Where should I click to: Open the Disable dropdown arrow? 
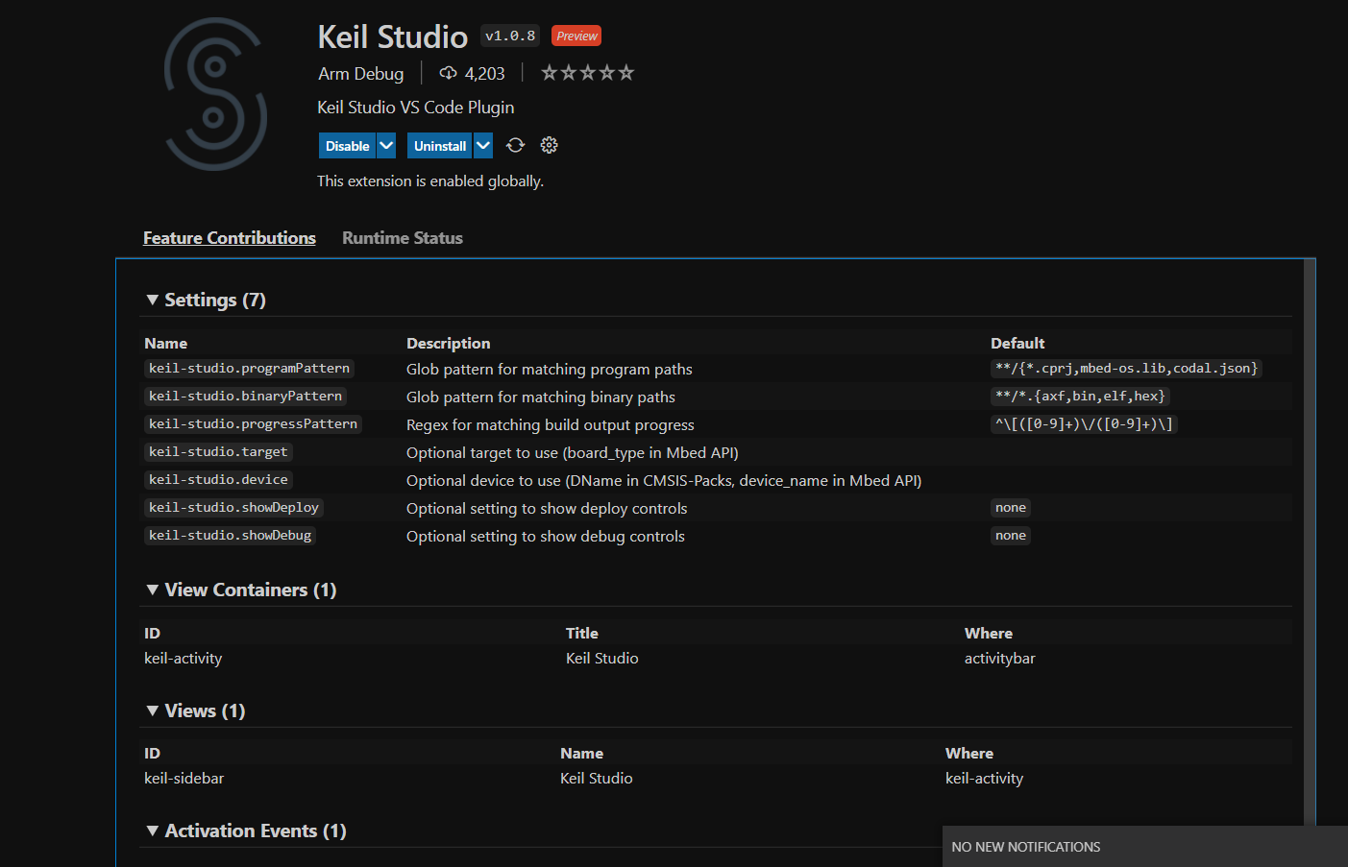point(386,146)
